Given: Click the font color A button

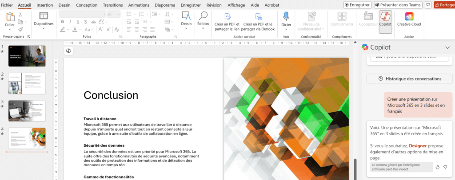Looking at the screenshot, I should (75, 30).
